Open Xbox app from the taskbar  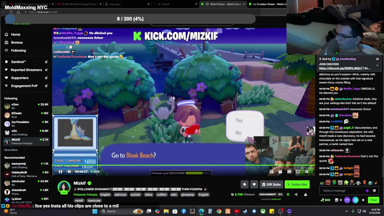(x=263, y=211)
